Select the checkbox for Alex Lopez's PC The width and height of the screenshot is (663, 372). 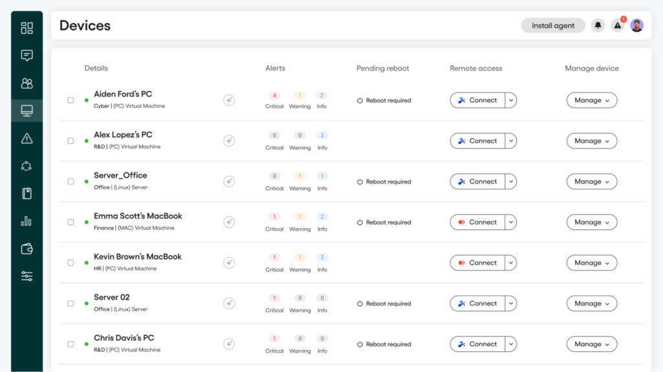71,141
